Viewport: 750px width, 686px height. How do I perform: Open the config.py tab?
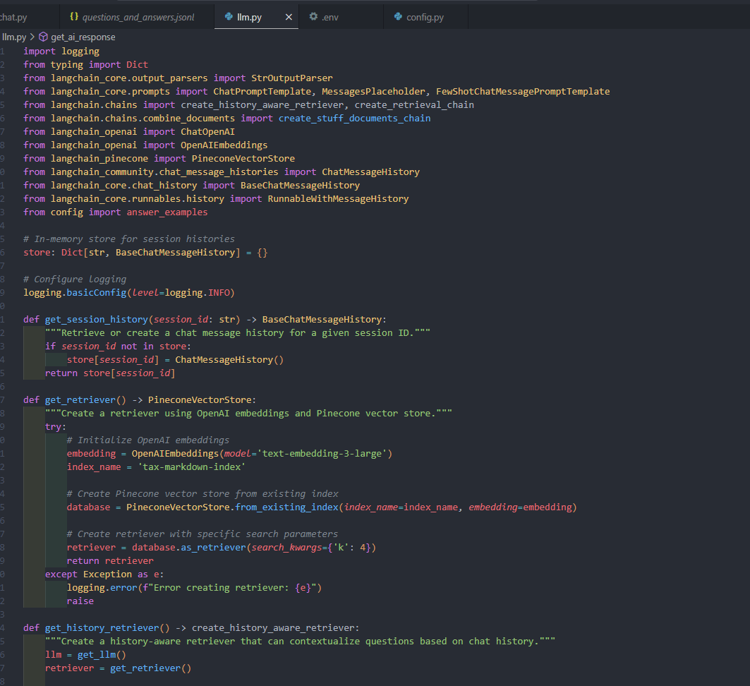coord(425,17)
